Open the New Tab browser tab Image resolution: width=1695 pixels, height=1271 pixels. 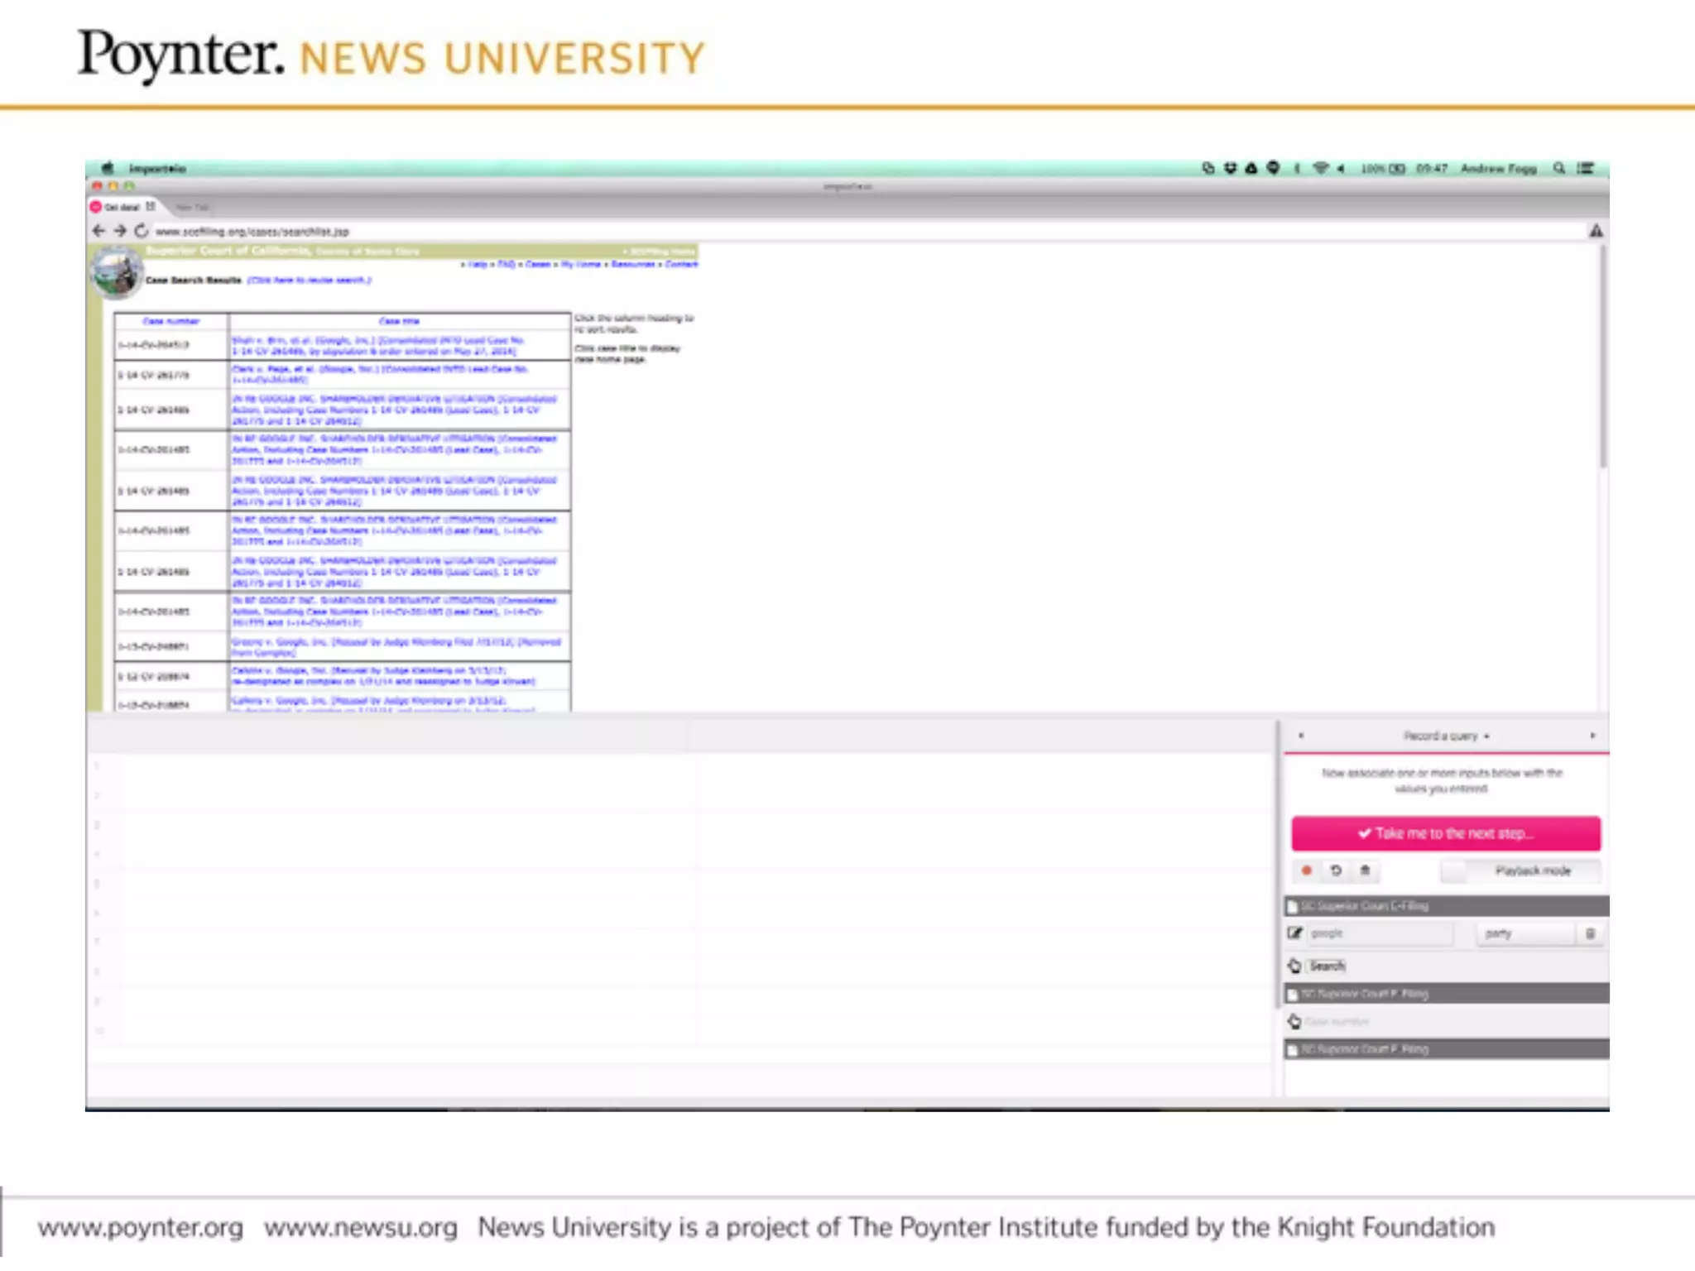(193, 207)
